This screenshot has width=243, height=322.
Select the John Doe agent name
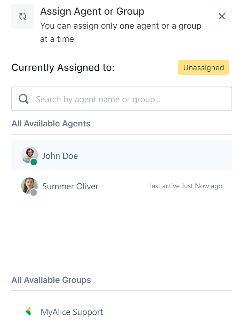pos(60,156)
